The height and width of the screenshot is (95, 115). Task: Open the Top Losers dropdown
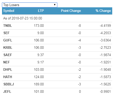tap(30, 5)
